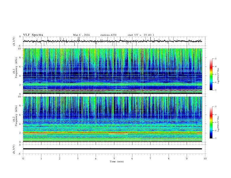
Task: Click the ch.1 colorbar log(PSD) label
Action: click(218, 76)
